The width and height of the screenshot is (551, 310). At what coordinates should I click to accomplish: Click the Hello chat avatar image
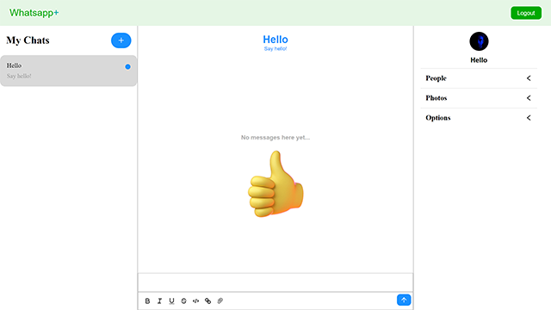tap(479, 41)
